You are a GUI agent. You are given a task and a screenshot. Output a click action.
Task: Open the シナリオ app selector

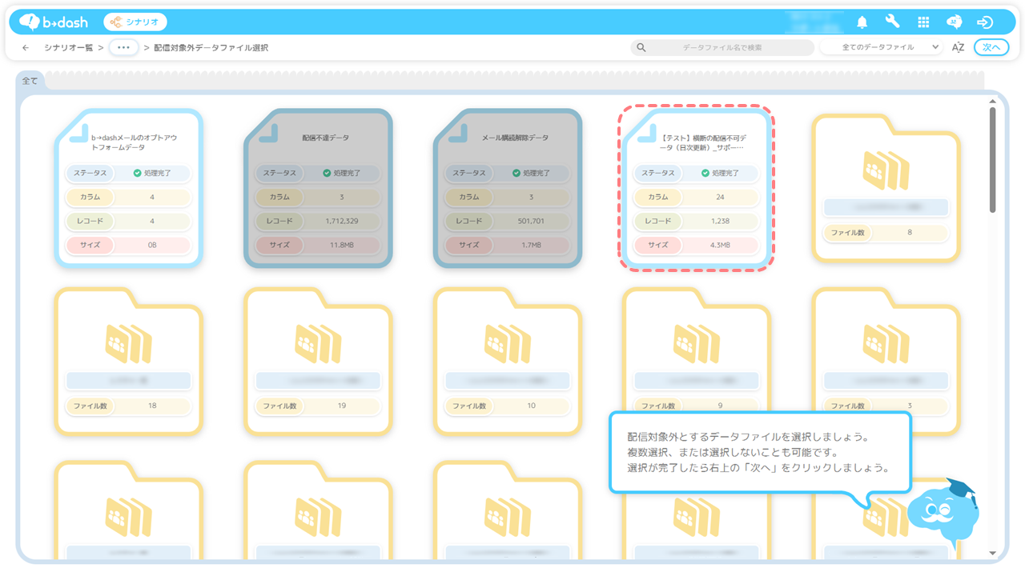click(x=135, y=22)
